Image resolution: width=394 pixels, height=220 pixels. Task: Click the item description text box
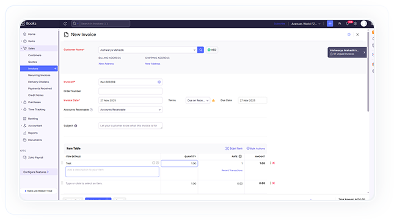click(x=112, y=172)
